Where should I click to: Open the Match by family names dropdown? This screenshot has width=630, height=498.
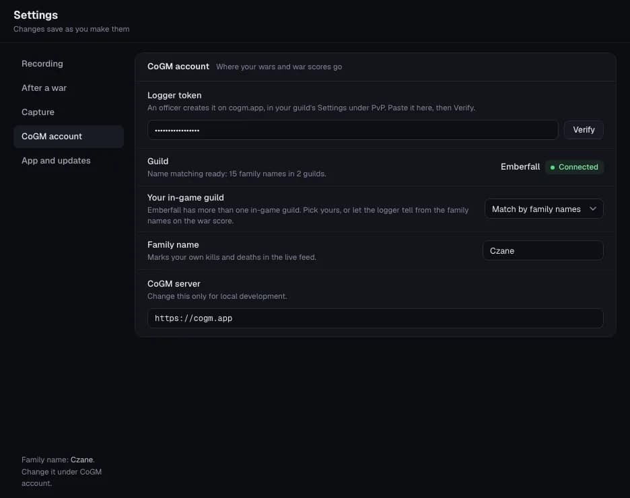(544, 209)
